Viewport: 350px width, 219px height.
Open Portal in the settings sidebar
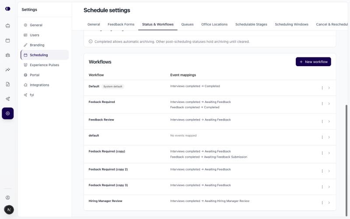click(x=45, y=75)
